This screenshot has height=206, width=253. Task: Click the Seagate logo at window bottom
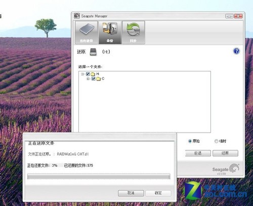(226, 169)
